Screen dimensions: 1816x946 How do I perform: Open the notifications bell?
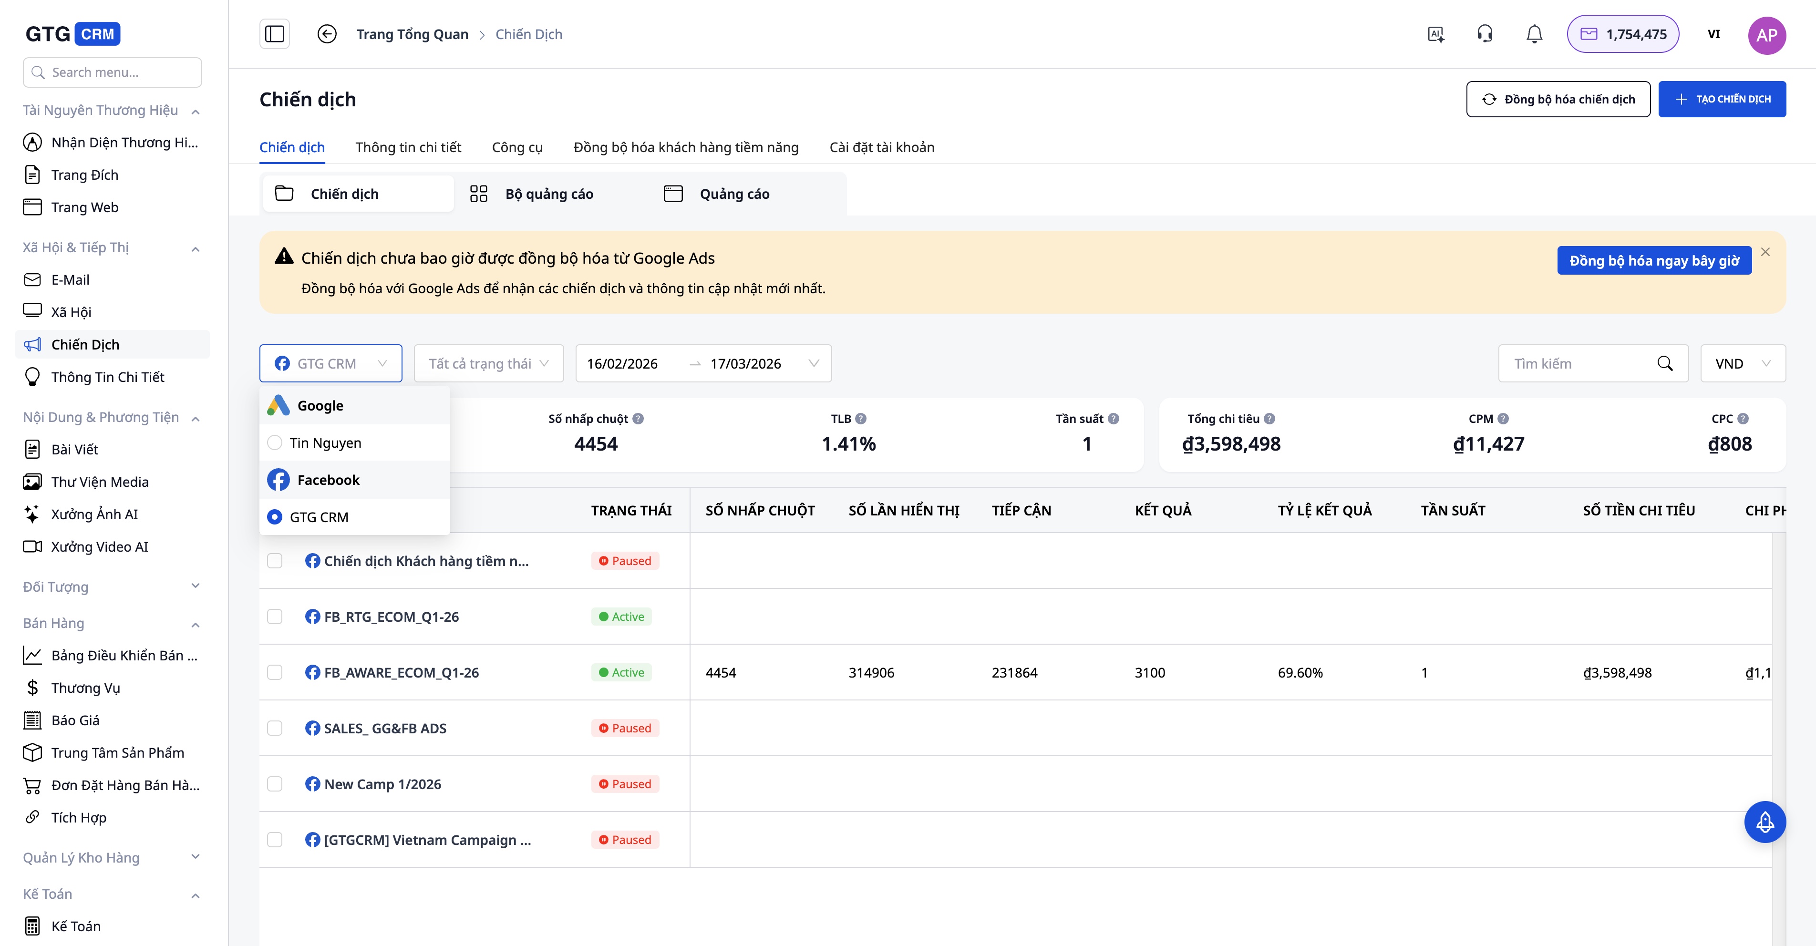[1534, 34]
